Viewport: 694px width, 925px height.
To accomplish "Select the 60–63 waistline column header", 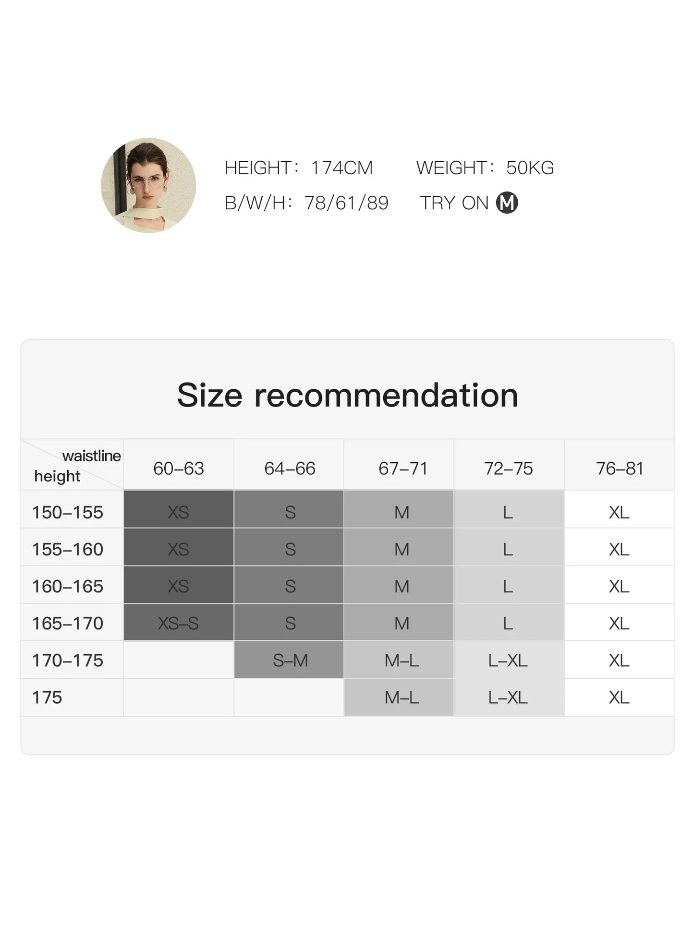I will (179, 468).
